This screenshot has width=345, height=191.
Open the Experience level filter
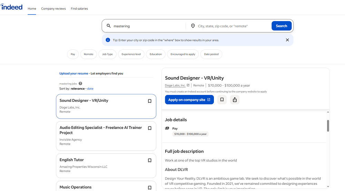click(x=131, y=54)
